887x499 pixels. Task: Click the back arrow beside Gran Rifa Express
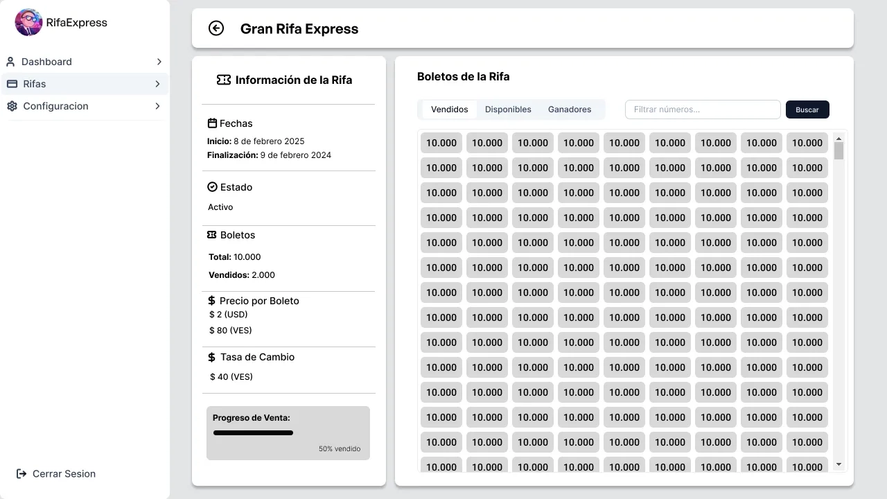216,28
